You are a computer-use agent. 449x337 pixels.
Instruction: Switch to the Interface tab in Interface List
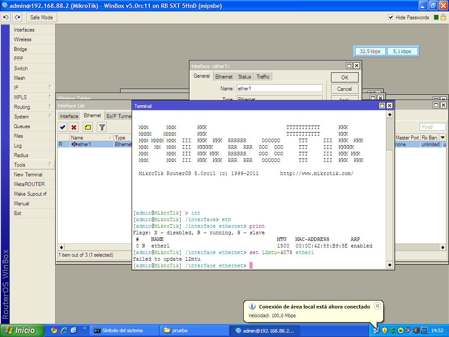click(x=69, y=116)
